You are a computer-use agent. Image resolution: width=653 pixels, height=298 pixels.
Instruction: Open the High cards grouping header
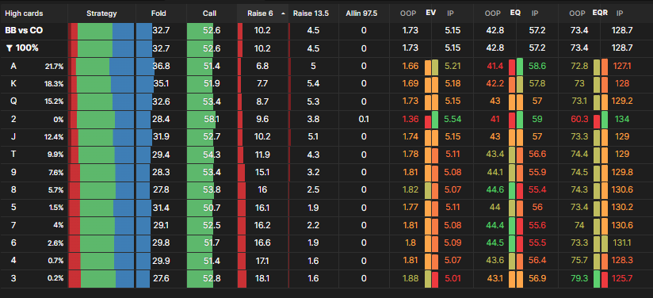coord(24,13)
